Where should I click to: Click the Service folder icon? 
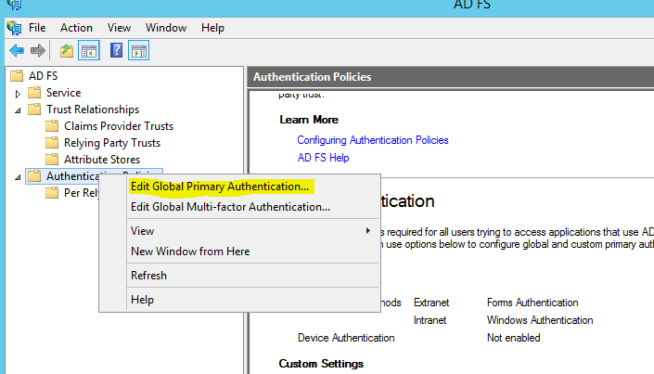(x=34, y=93)
